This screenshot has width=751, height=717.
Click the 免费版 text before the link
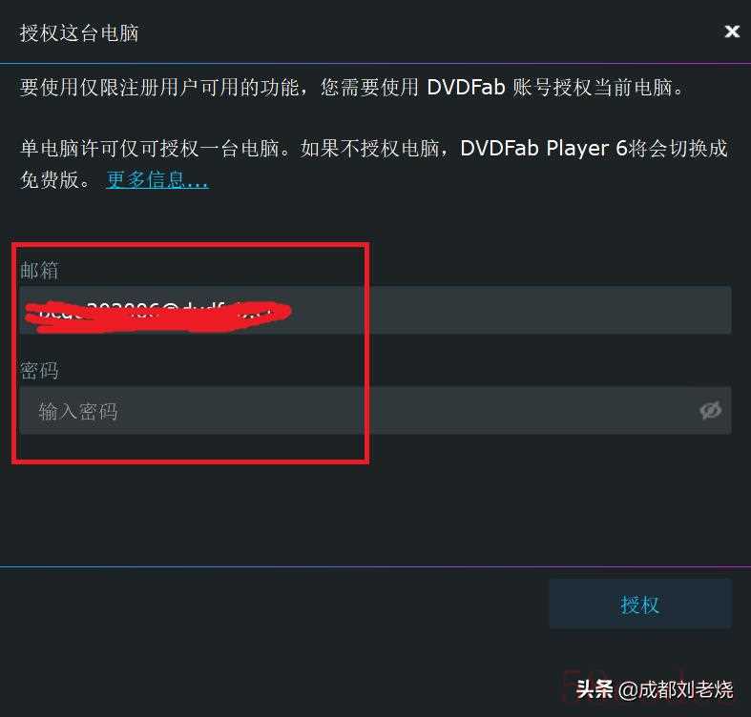(50, 180)
